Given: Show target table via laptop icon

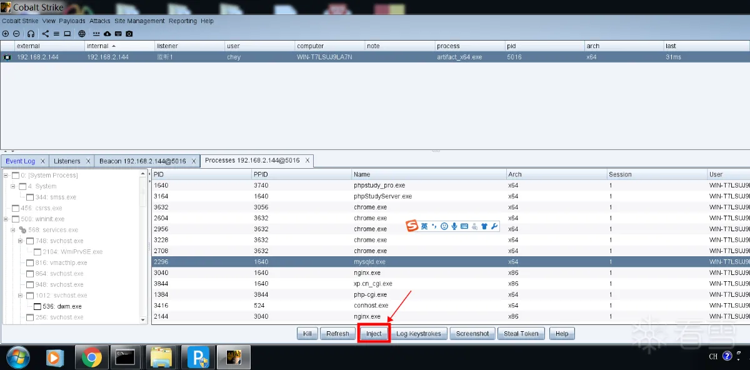Looking at the screenshot, I should tap(67, 33).
